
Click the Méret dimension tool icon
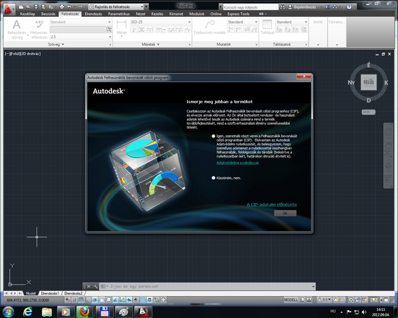click(x=121, y=27)
